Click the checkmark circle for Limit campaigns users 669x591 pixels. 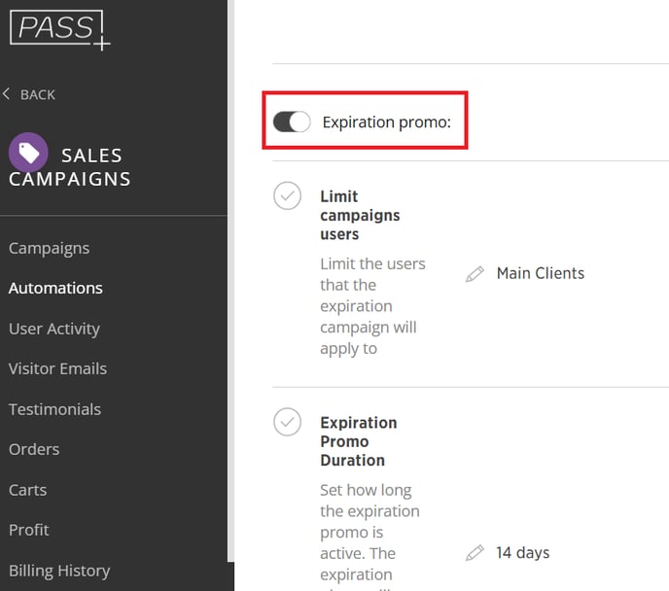pos(287,195)
